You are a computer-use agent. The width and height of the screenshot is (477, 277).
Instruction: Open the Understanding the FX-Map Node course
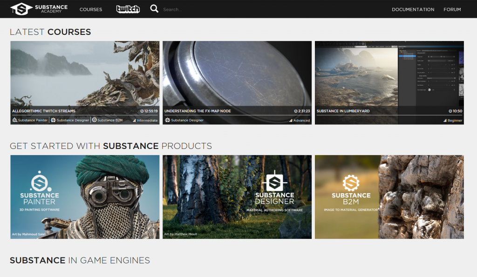(x=237, y=74)
